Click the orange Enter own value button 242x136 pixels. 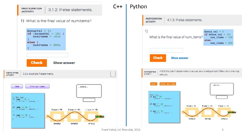(x=168, y=84)
